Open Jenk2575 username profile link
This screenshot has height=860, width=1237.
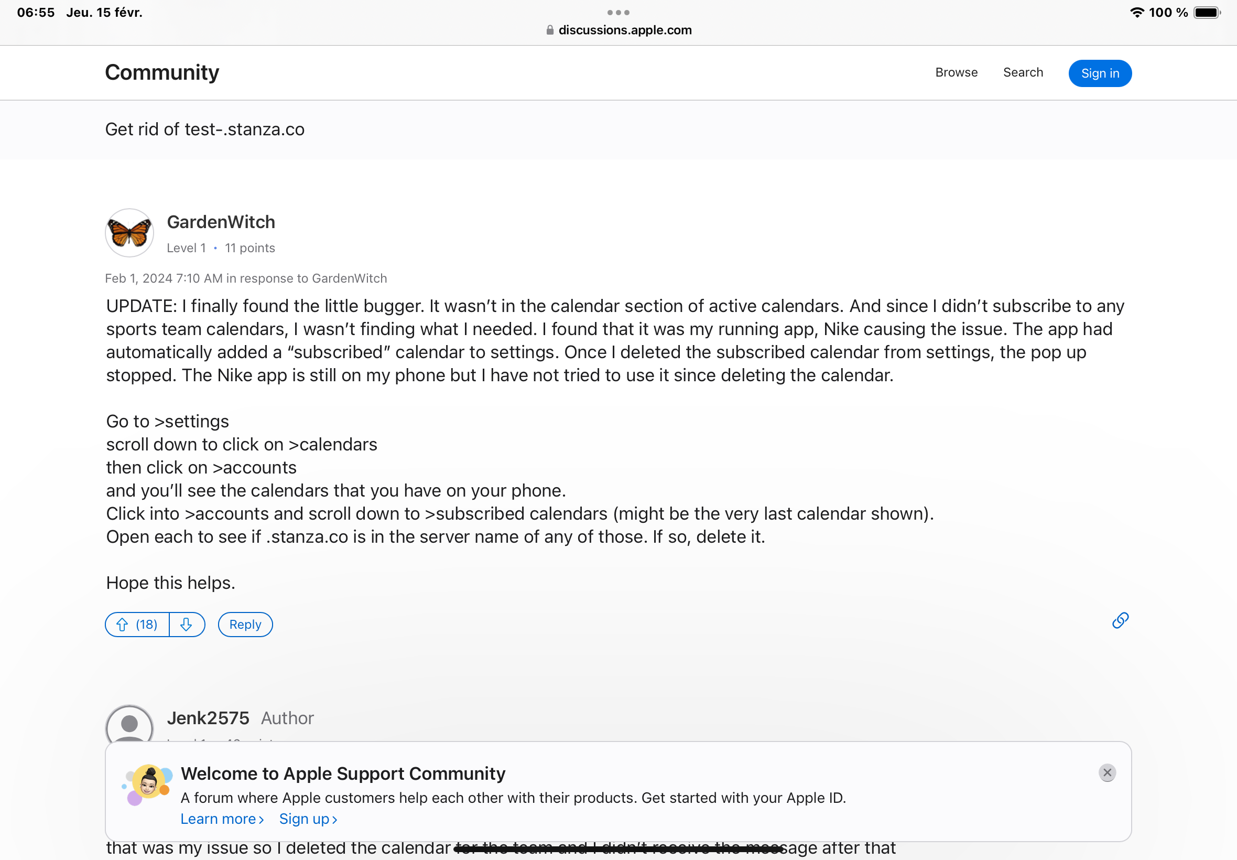point(208,718)
